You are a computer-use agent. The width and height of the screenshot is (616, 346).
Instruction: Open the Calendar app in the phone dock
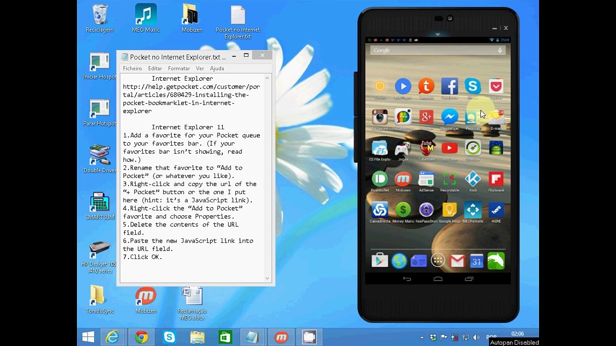476,260
